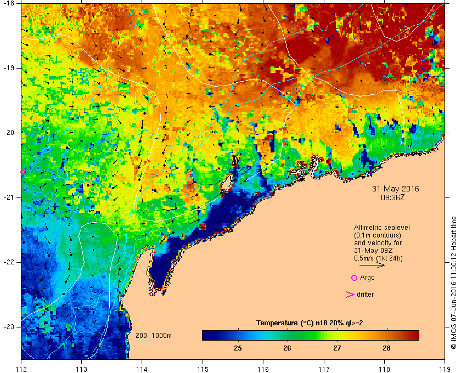The image size is (461, 373).
Task: Click the '31-May 09Z' legend text
Action: 373,251
